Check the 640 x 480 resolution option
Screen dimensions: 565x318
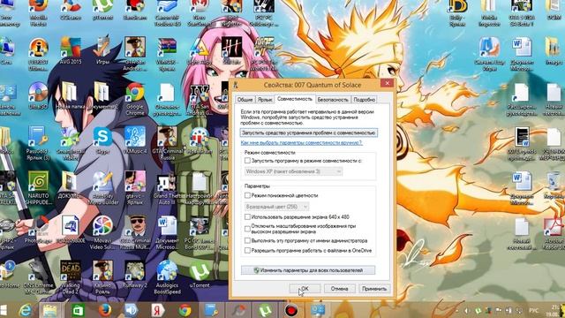[x=247, y=216]
